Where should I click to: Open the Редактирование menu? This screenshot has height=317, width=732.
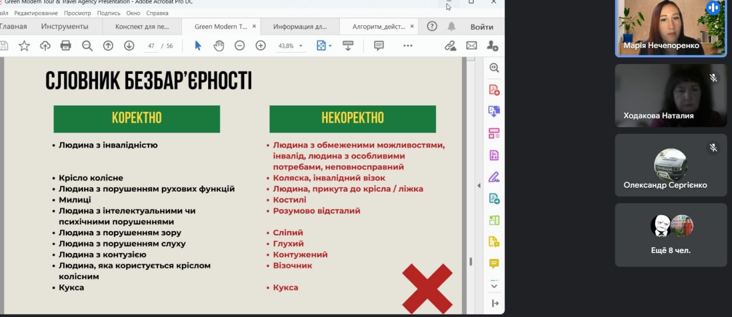click(x=35, y=13)
